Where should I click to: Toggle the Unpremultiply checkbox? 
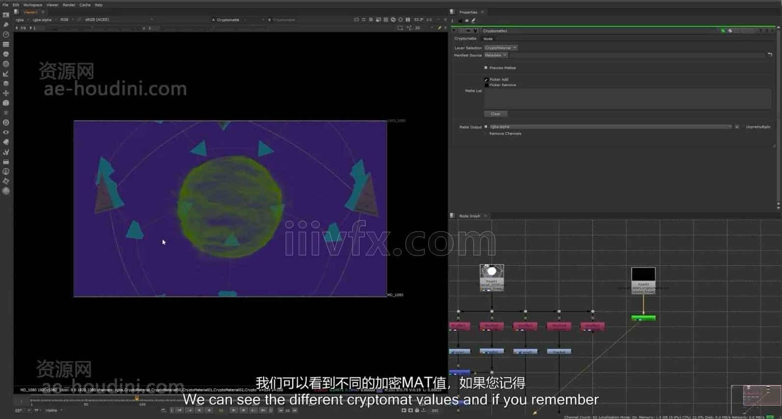click(743, 127)
